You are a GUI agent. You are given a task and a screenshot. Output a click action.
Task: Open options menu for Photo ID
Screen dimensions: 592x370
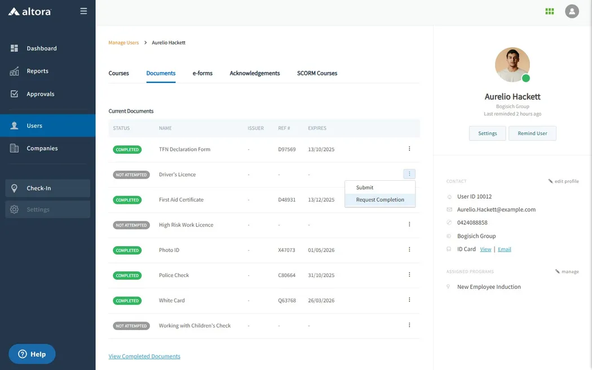pos(409,249)
